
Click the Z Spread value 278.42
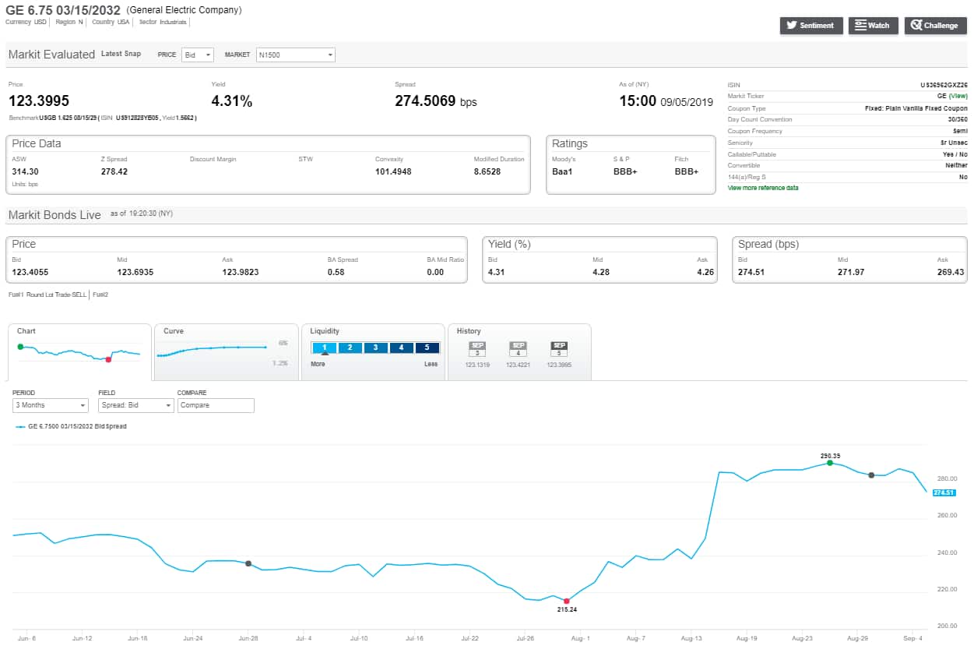(114, 171)
